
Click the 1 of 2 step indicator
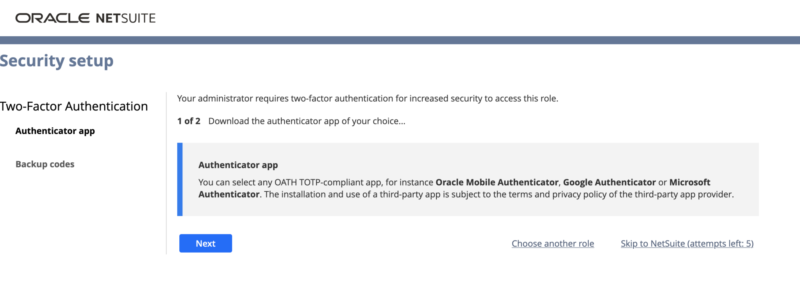(x=189, y=121)
